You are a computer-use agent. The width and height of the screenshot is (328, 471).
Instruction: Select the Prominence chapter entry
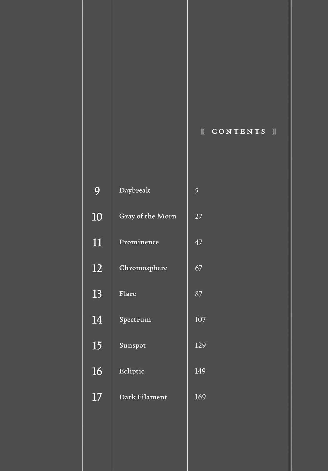pyautogui.click(x=139, y=242)
